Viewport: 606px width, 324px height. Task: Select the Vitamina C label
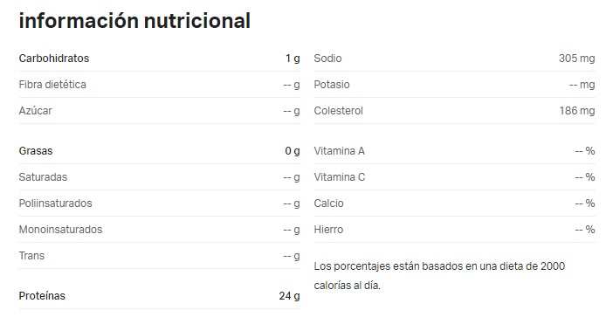coord(340,177)
